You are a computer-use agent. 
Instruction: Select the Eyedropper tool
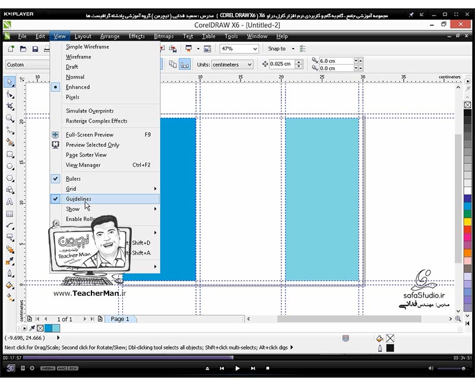coord(9,261)
